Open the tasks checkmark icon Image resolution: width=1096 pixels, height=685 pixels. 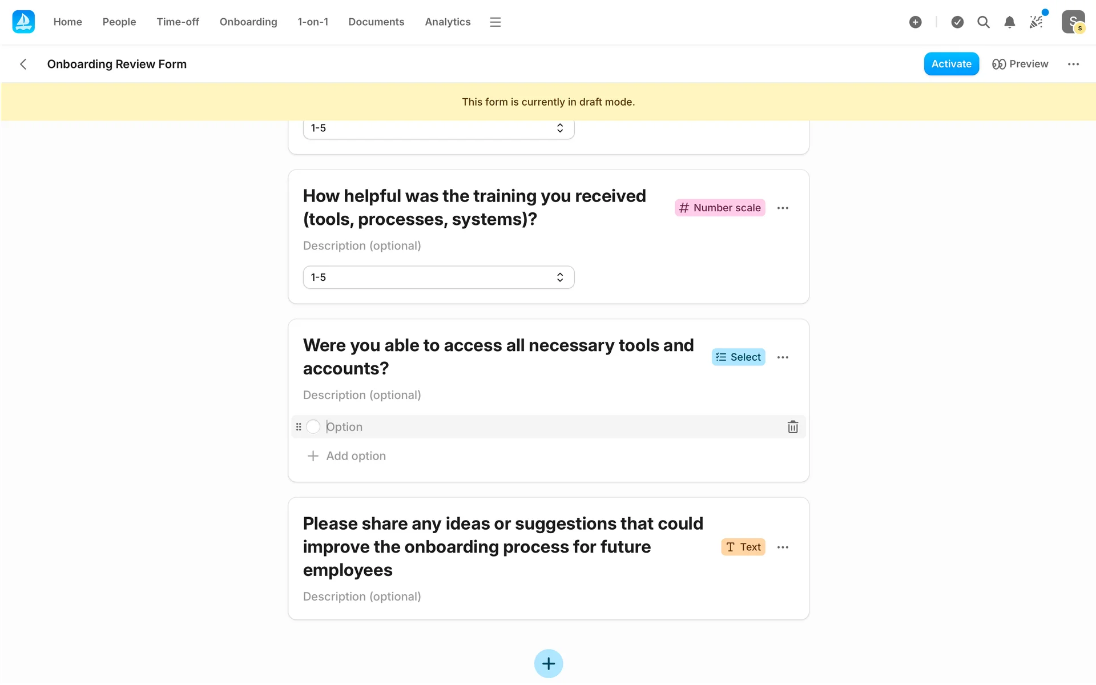point(957,22)
